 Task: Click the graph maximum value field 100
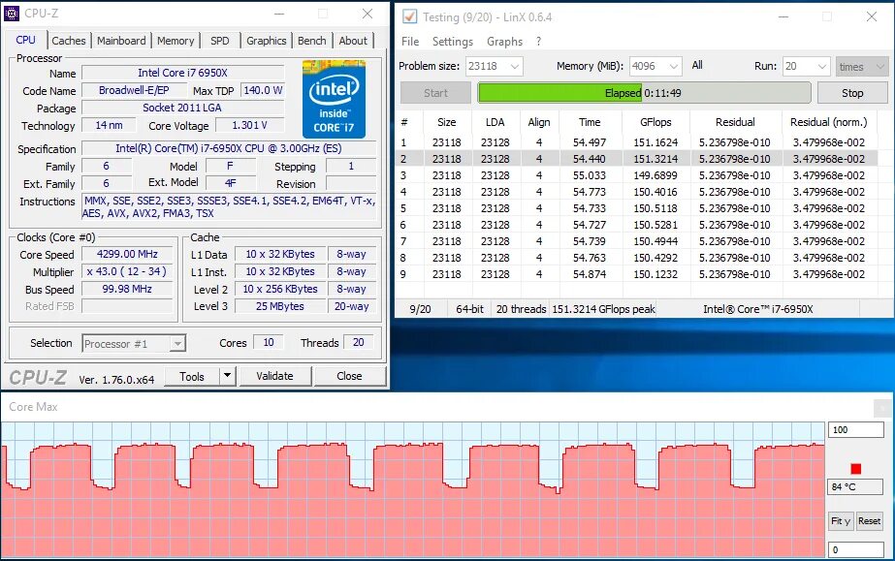855,430
